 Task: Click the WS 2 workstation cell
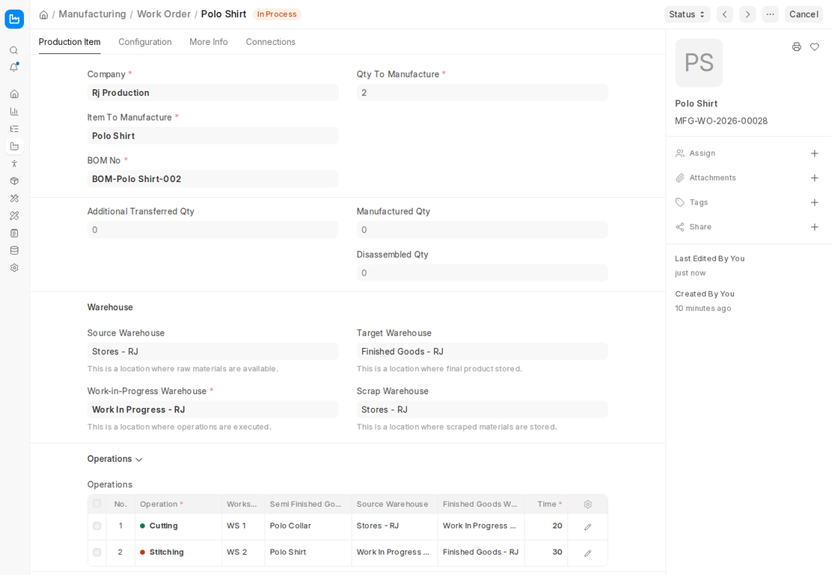pos(243,553)
